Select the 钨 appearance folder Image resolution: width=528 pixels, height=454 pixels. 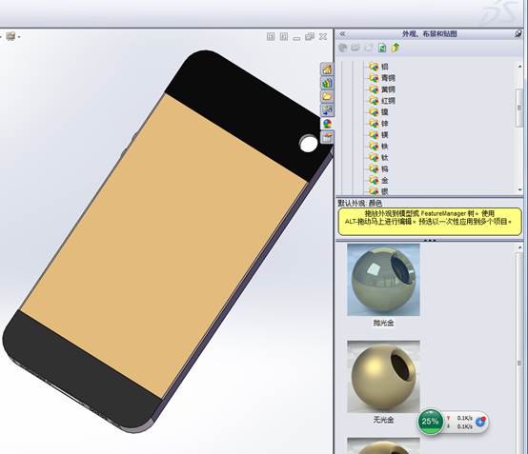(378, 168)
